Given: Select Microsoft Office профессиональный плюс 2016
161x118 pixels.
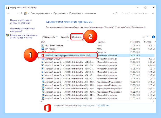Looking at the screenshot, I should (x=98, y=55).
